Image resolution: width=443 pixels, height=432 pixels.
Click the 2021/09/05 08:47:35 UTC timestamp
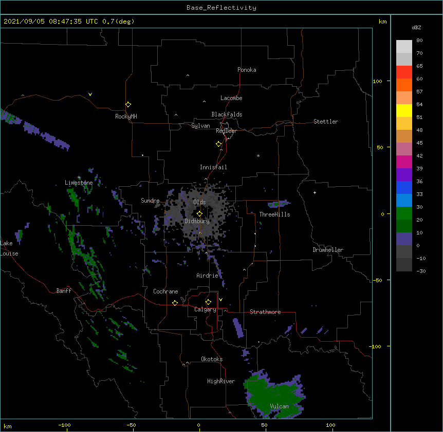69,22
